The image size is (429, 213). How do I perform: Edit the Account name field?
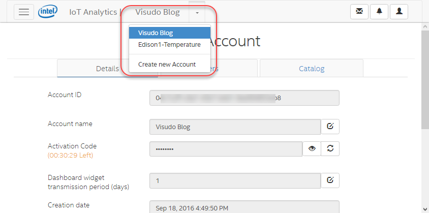pos(330,127)
